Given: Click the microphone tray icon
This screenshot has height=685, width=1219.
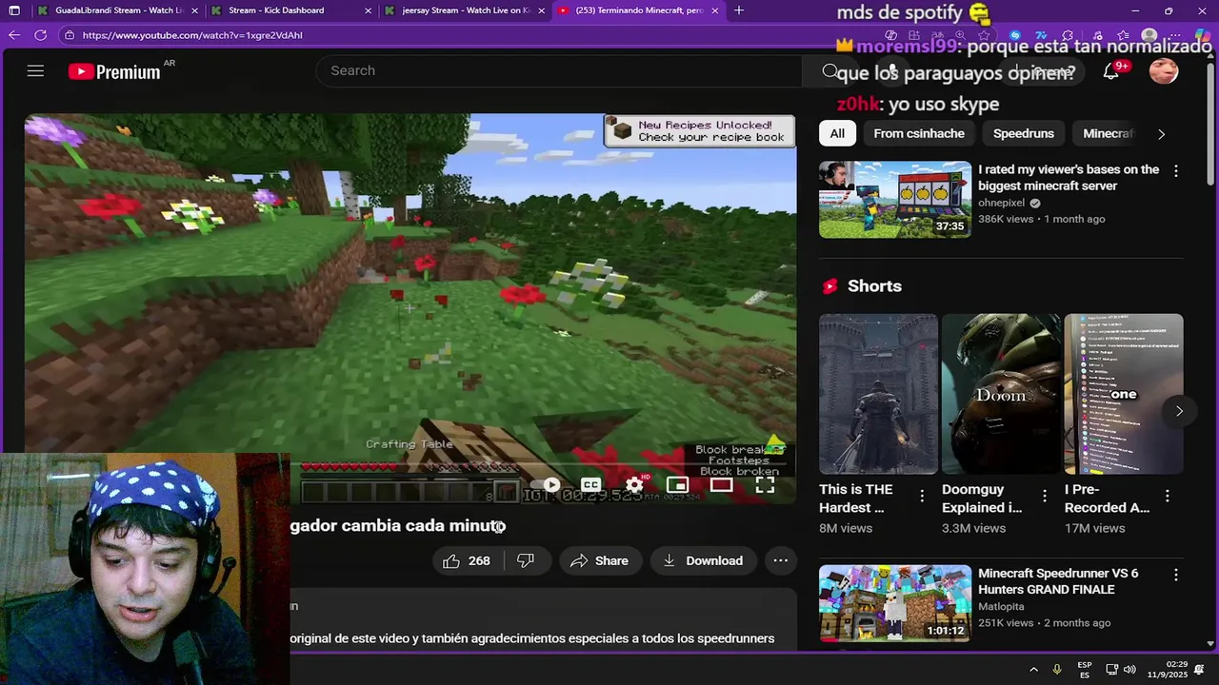Looking at the screenshot, I should 1056,670.
